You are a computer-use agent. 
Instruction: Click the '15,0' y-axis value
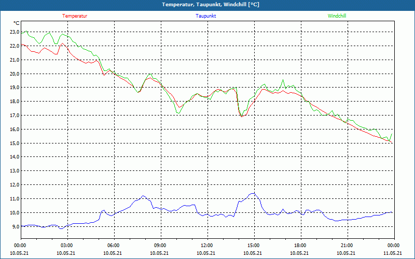(x=15, y=143)
